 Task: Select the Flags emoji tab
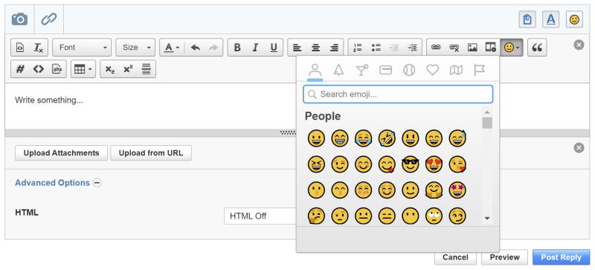(x=480, y=70)
